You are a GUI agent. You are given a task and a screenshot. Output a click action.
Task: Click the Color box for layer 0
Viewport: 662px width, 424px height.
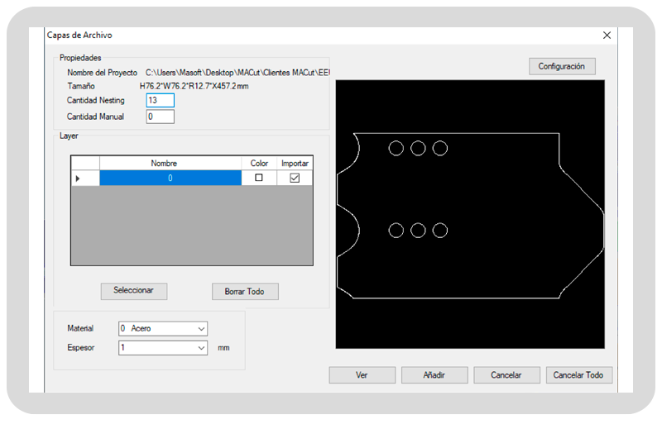click(x=259, y=179)
